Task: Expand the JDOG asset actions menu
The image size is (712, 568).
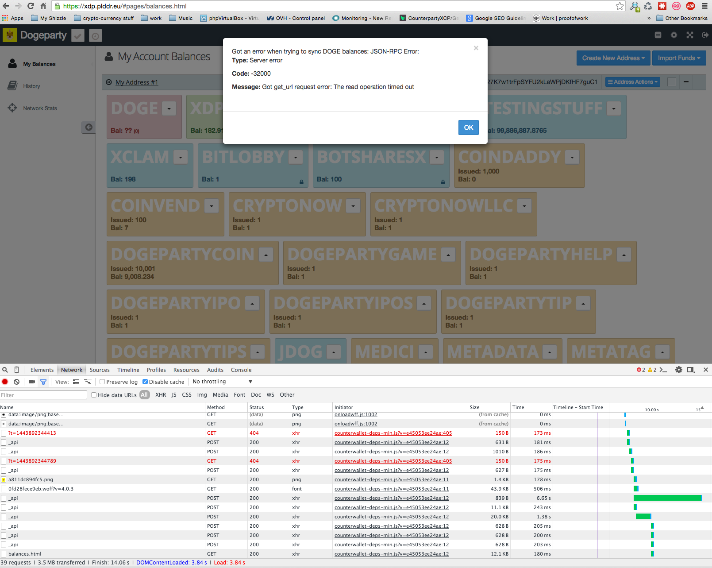Action: pos(334,352)
